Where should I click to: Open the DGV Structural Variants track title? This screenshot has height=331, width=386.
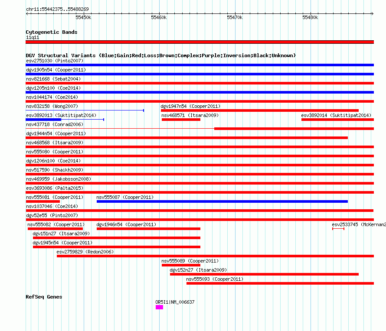pos(160,55)
